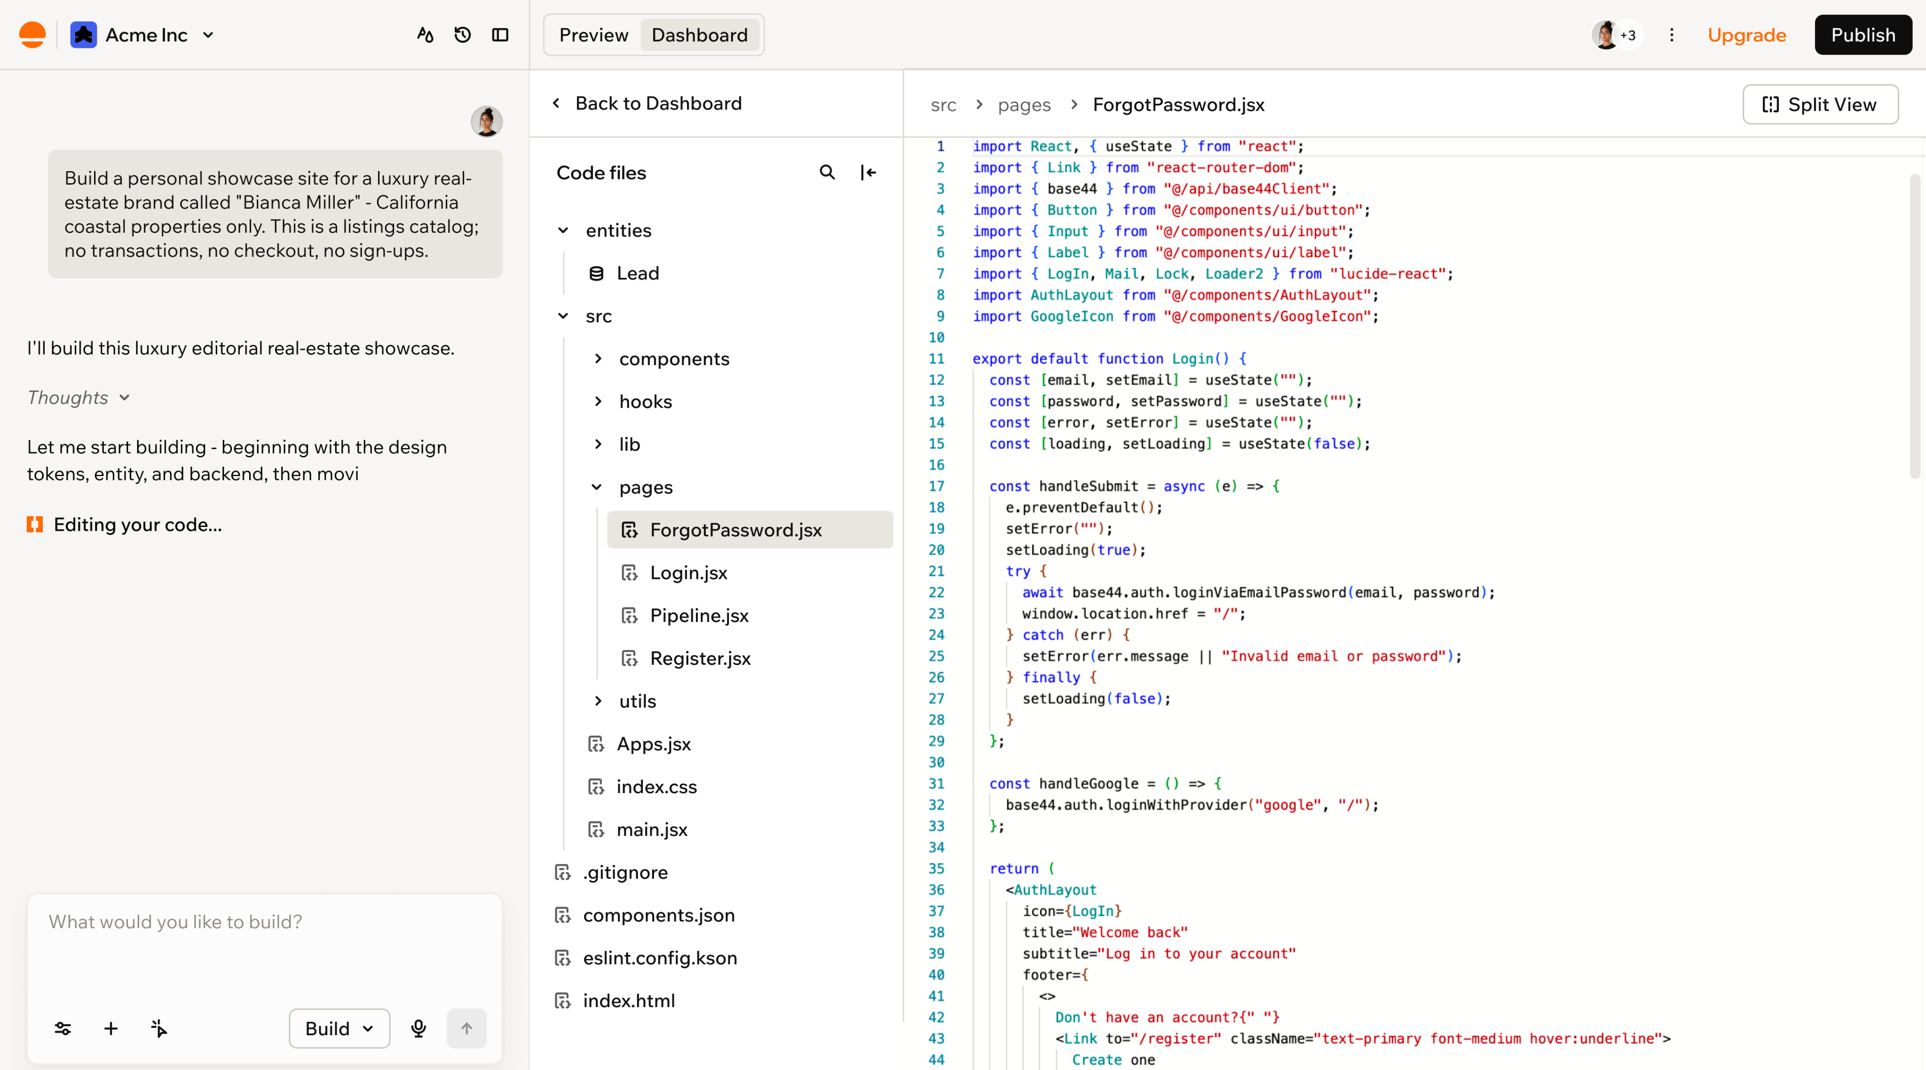Click the database icon next to Lead
Image resolution: width=1926 pixels, height=1070 pixels.
tap(596, 274)
